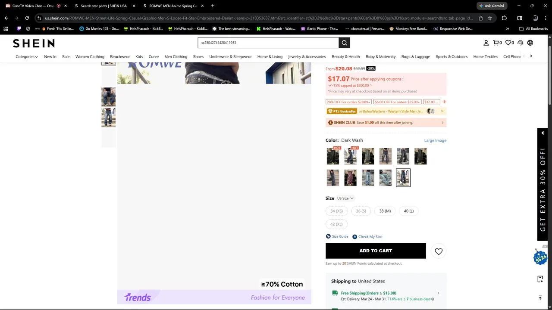
Task: Click the $5.00 OFF orders $25.00+ coupon
Action: (x=397, y=102)
